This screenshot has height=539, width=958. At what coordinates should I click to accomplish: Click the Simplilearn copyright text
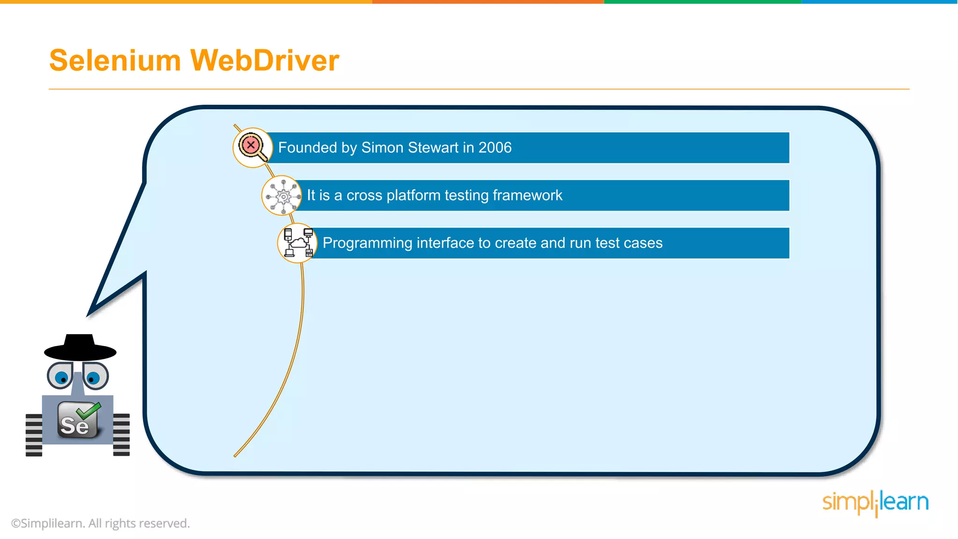tap(101, 523)
